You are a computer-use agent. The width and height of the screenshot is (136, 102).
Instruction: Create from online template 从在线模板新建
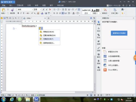pos(114,56)
